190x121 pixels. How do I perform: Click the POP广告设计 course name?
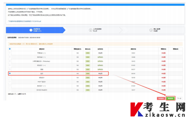42,82
